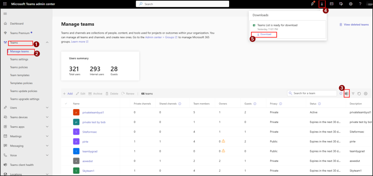The image size is (373, 176).
Task: Expand the Meetings navigation section
Action: click(47, 136)
